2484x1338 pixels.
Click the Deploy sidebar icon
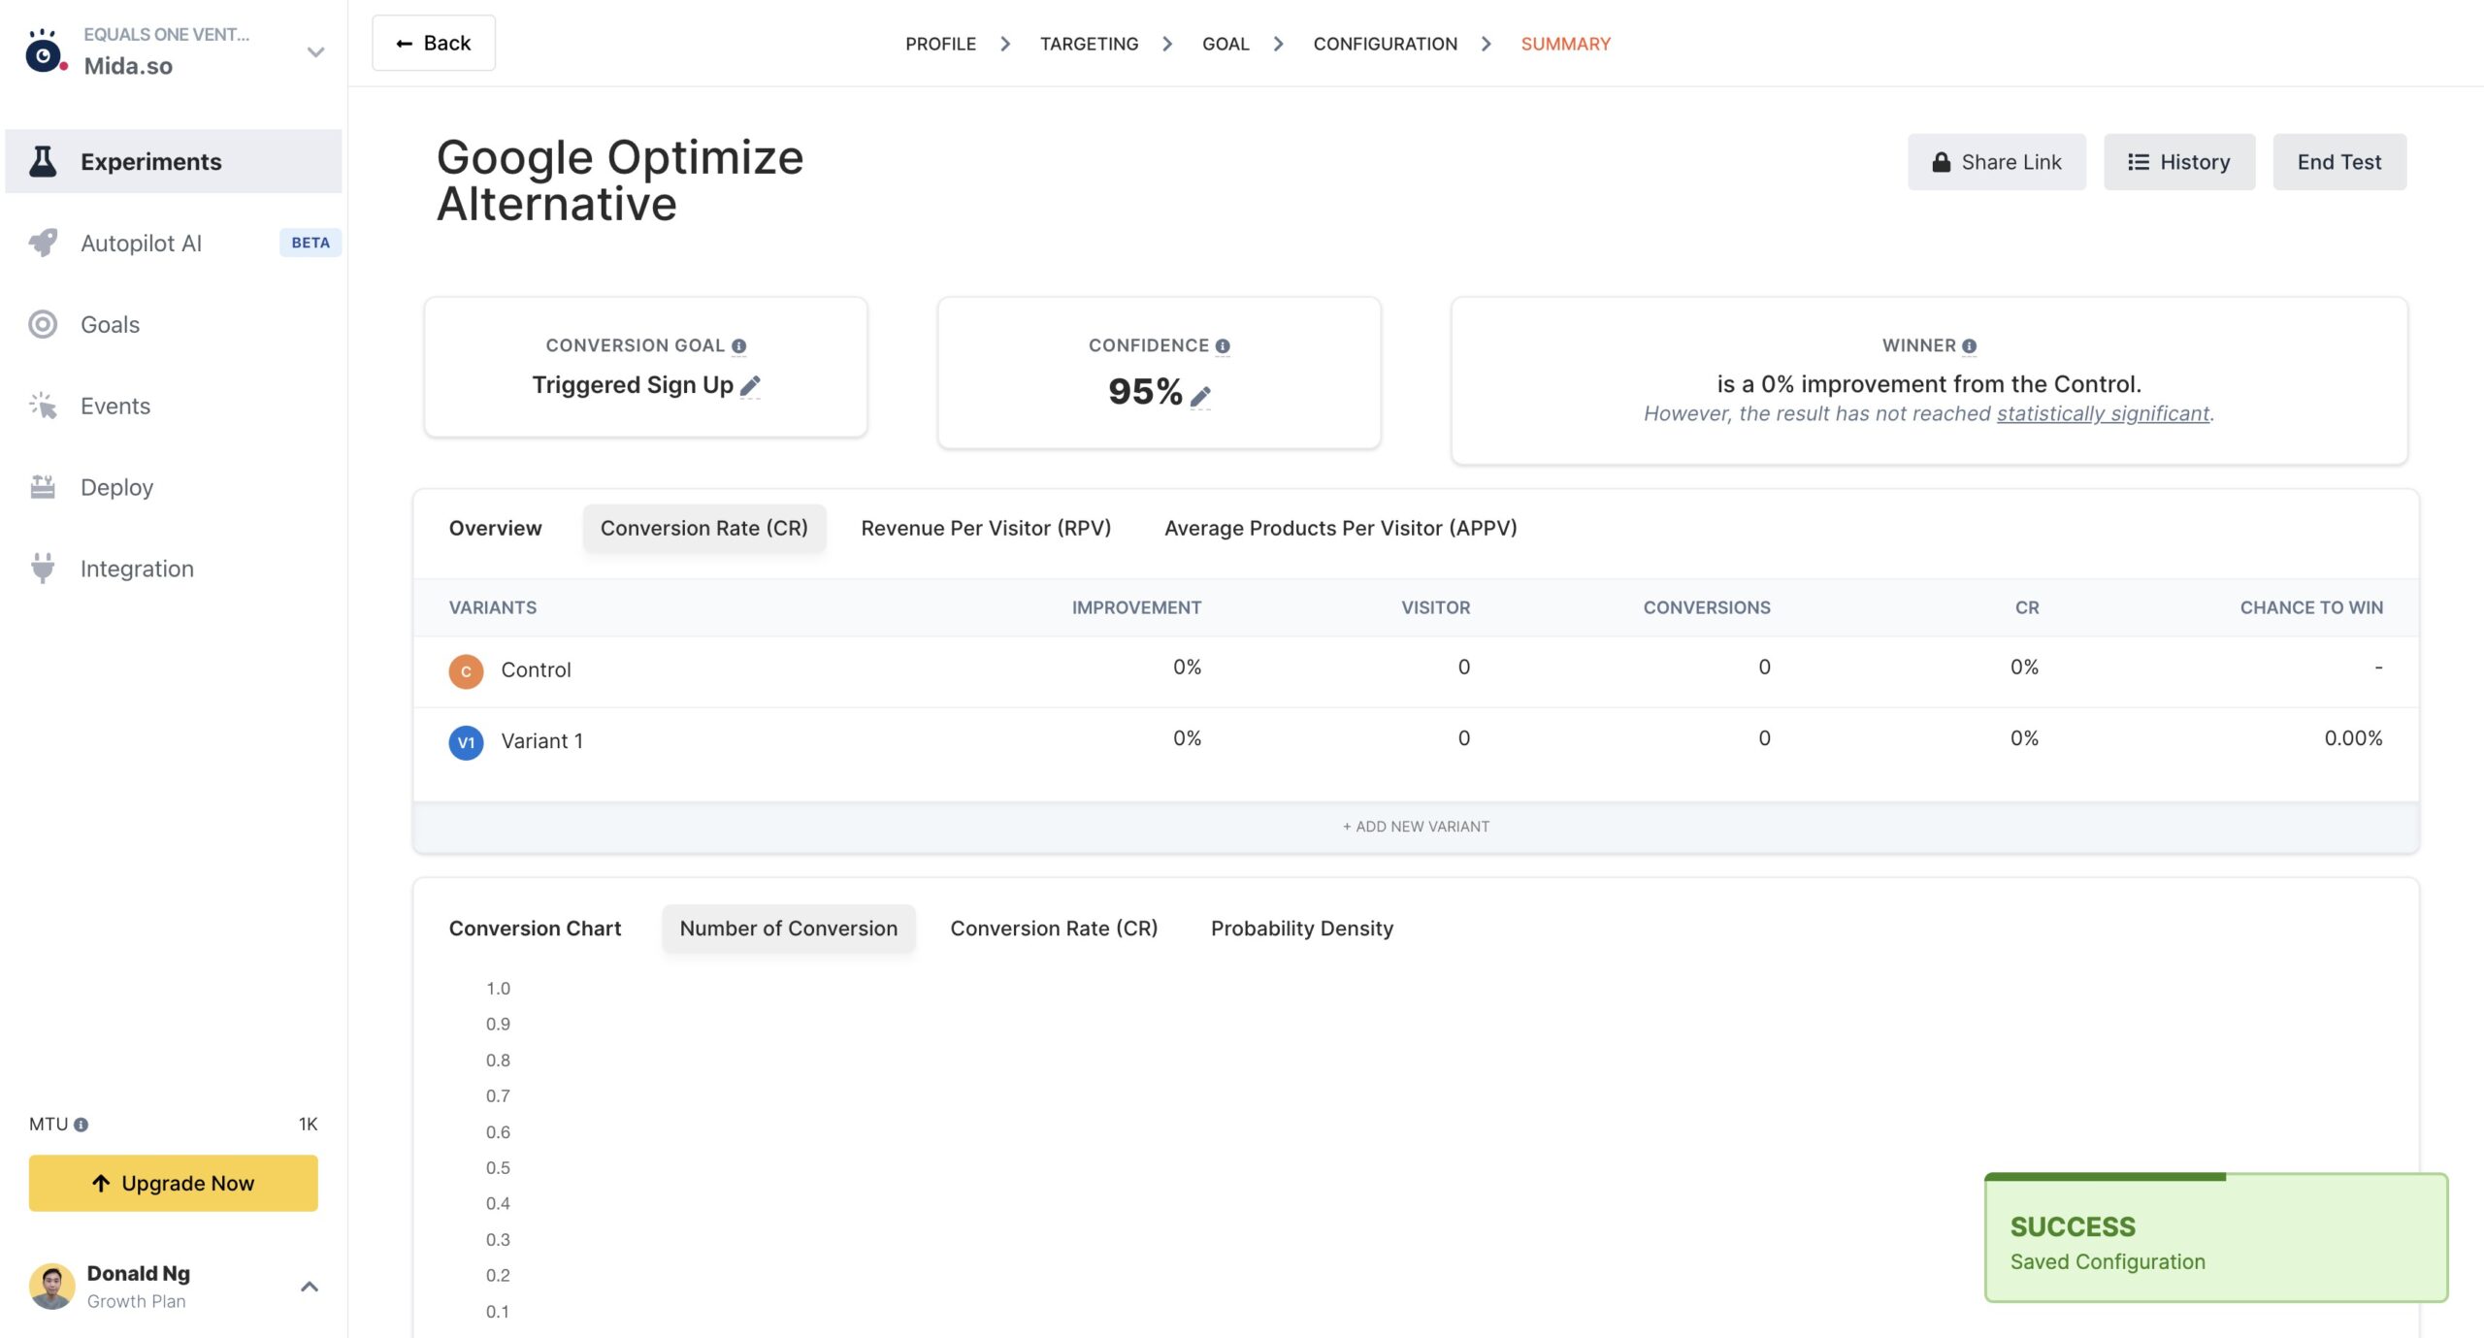coord(43,487)
